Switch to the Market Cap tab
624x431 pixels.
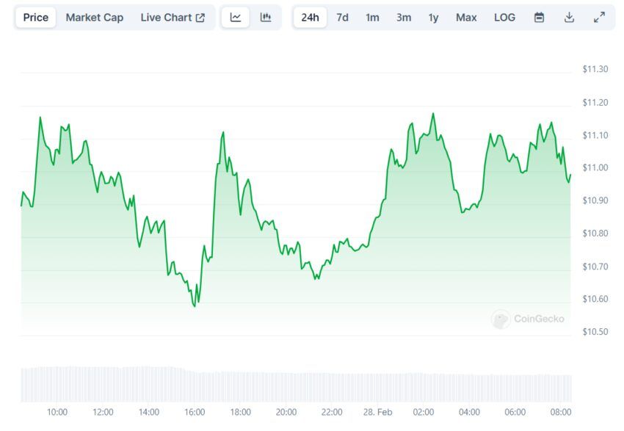(95, 18)
